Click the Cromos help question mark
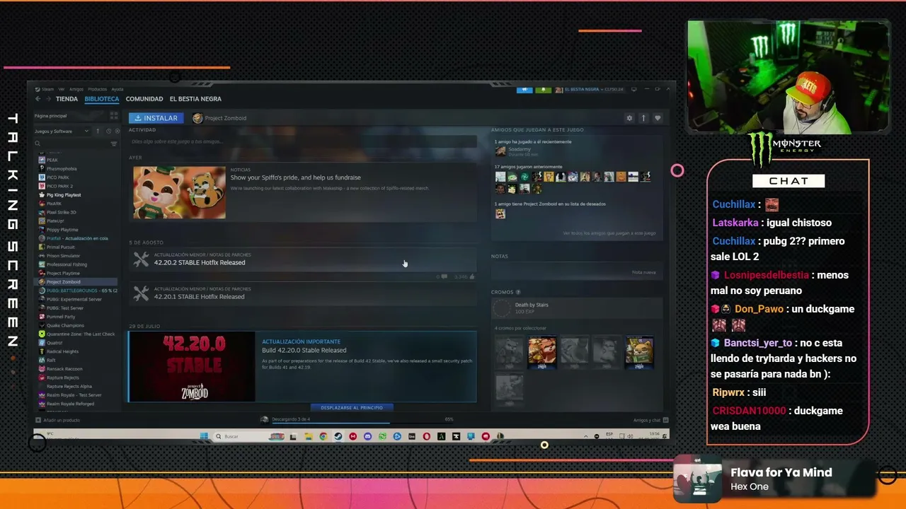The height and width of the screenshot is (509, 906). click(518, 292)
